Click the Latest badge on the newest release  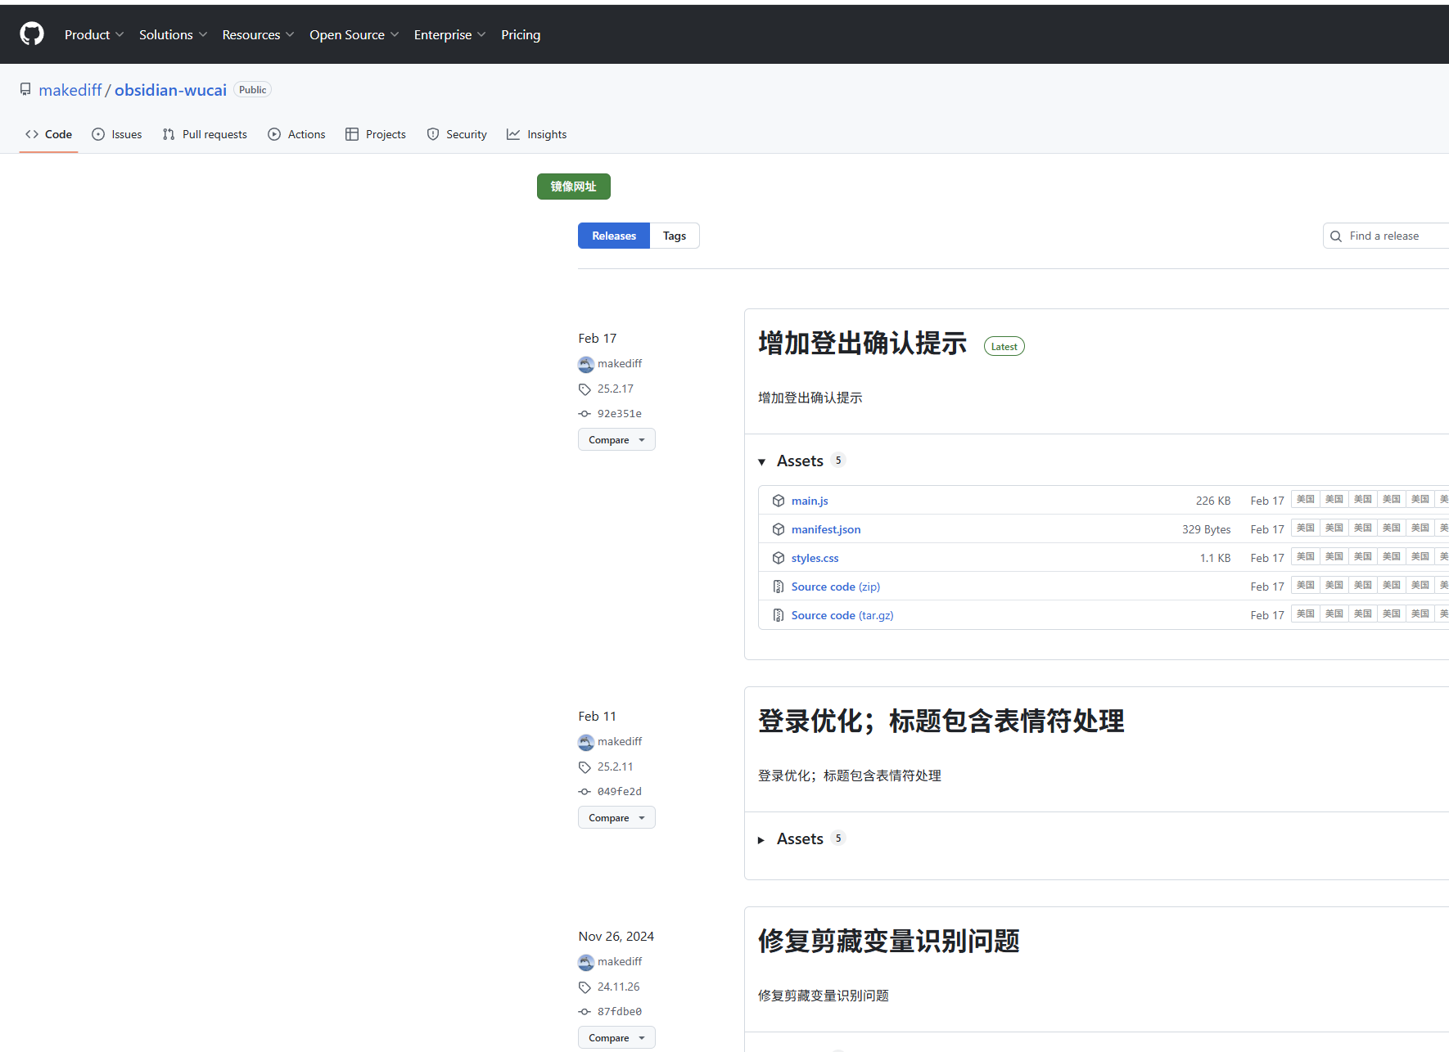tap(1004, 346)
